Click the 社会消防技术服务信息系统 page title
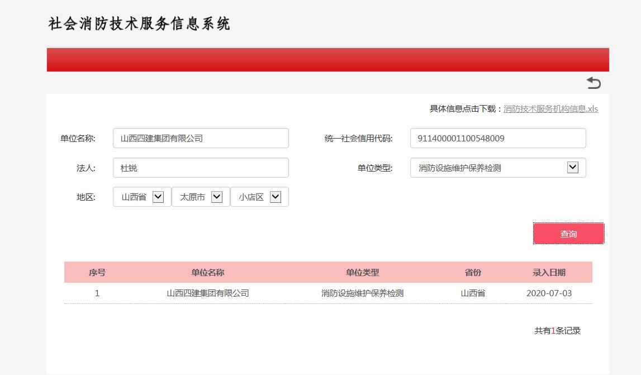 pos(139,24)
